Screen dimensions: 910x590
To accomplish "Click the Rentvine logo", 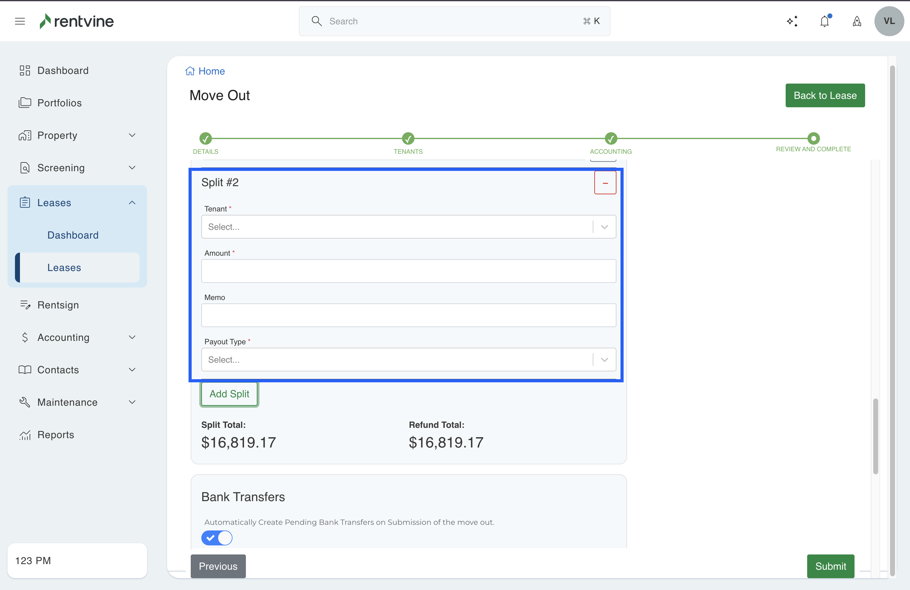I will point(76,21).
